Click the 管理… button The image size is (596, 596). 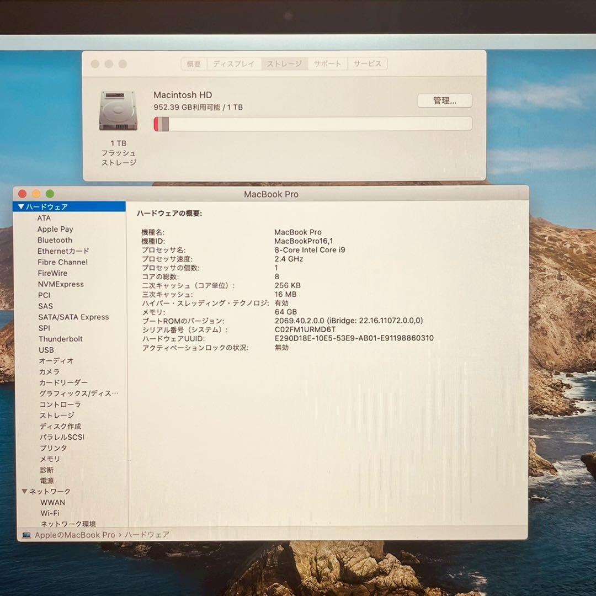(444, 100)
